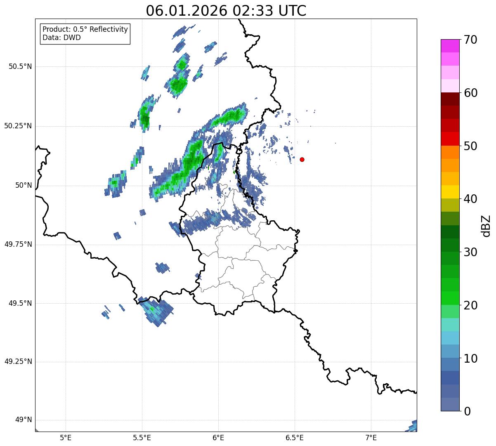Click the colorbar "70" tick label
Viewport: 496px width, 446px height.
pyautogui.click(x=470, y=40)
